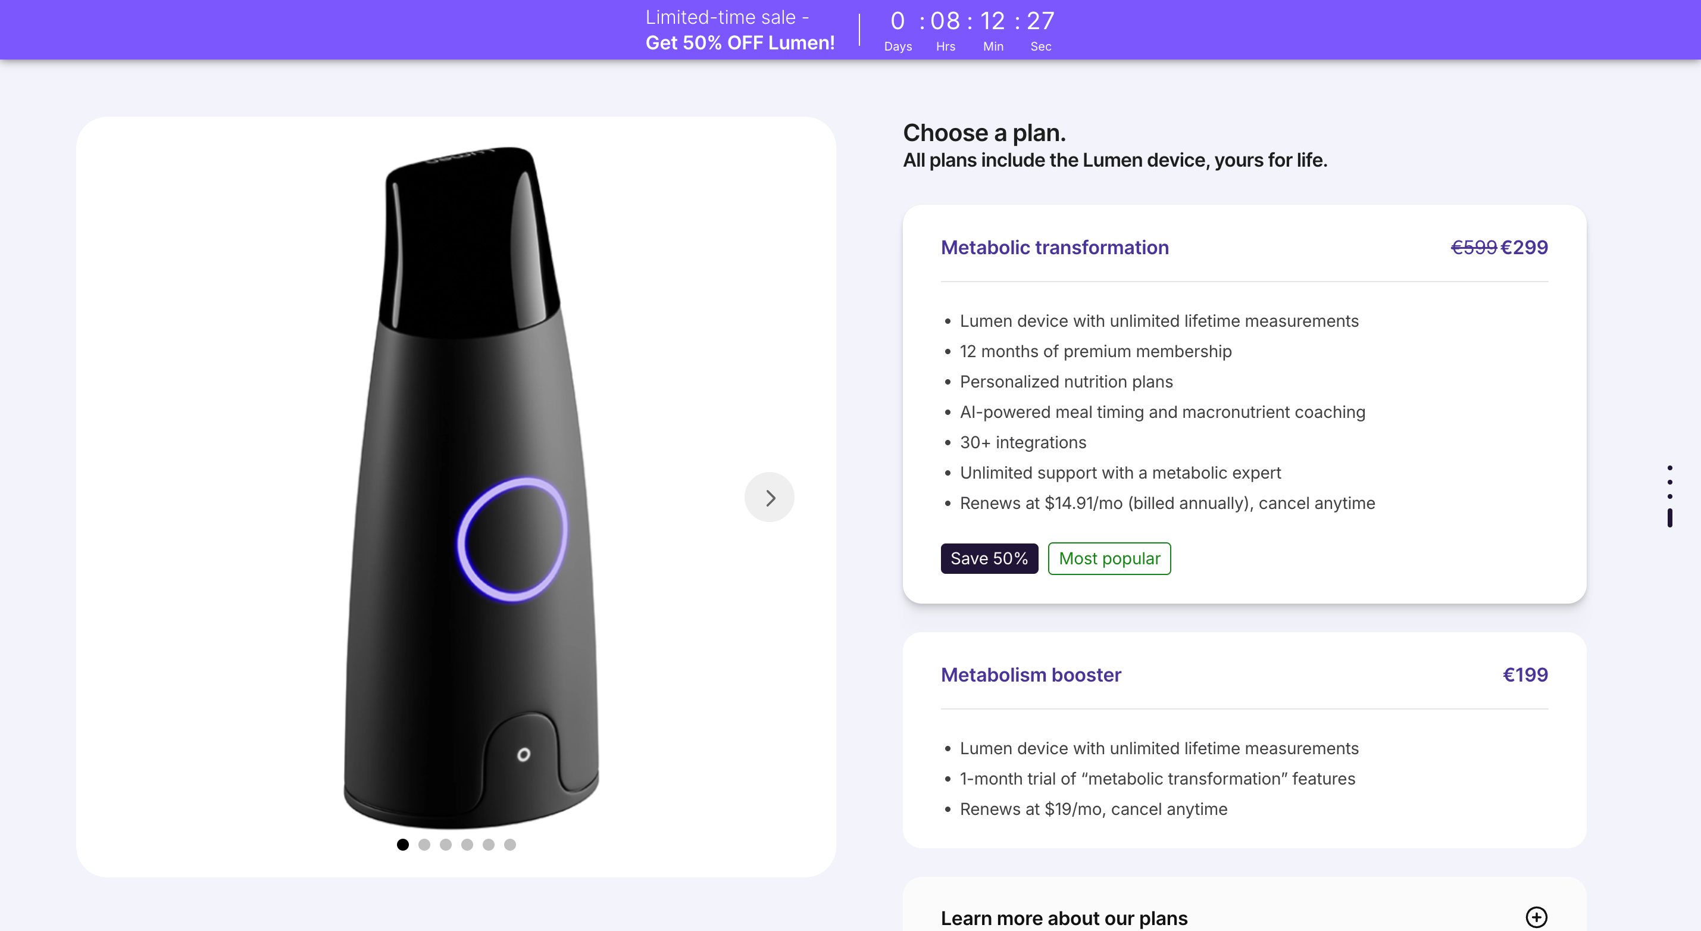Click the €299 discounted price
This screenshot has width=1701, height=931.
tap(1524, 247)
